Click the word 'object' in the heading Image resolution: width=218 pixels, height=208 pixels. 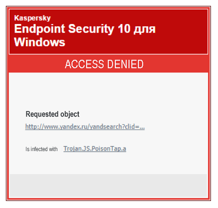tap(70, 114)
